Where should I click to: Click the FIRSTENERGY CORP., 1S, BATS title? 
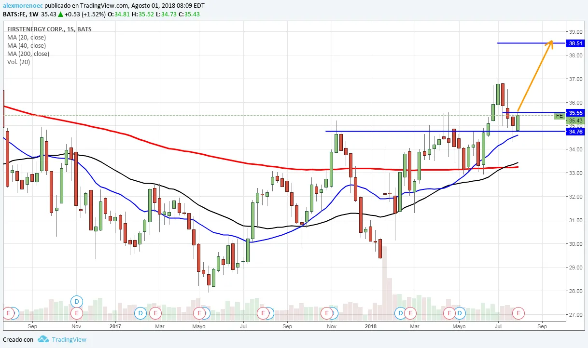click(x=49, y=29)
